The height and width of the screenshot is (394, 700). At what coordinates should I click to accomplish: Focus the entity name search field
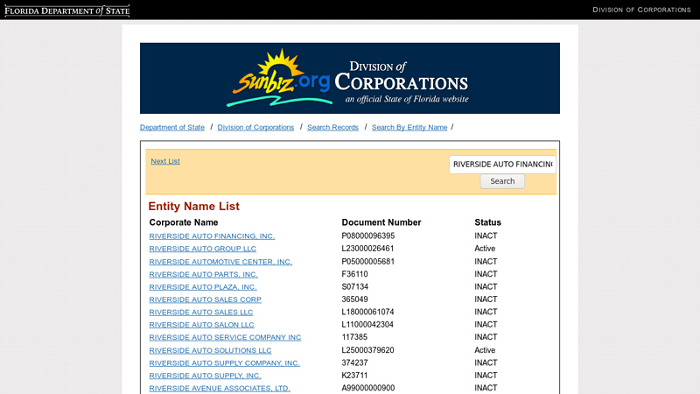click(x=502, y=165)
